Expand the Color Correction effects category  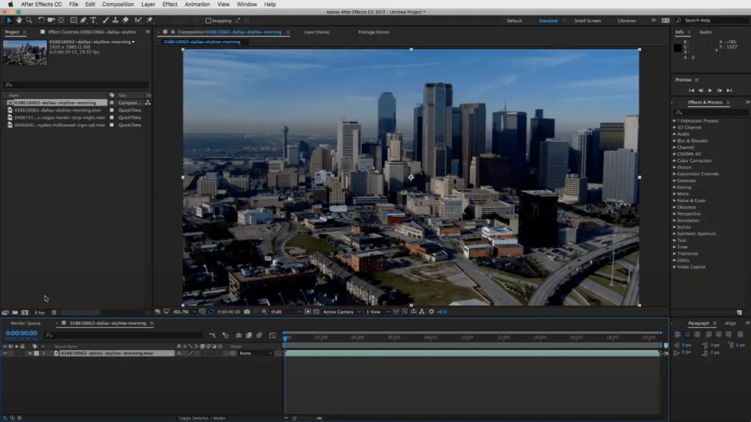(694, 161)
